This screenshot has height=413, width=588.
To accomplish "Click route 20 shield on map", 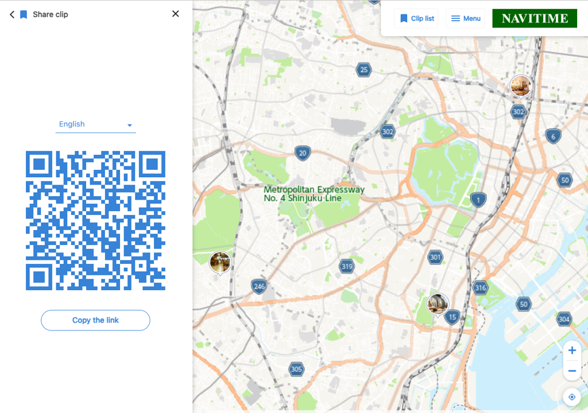I will (x=303, y=153).
